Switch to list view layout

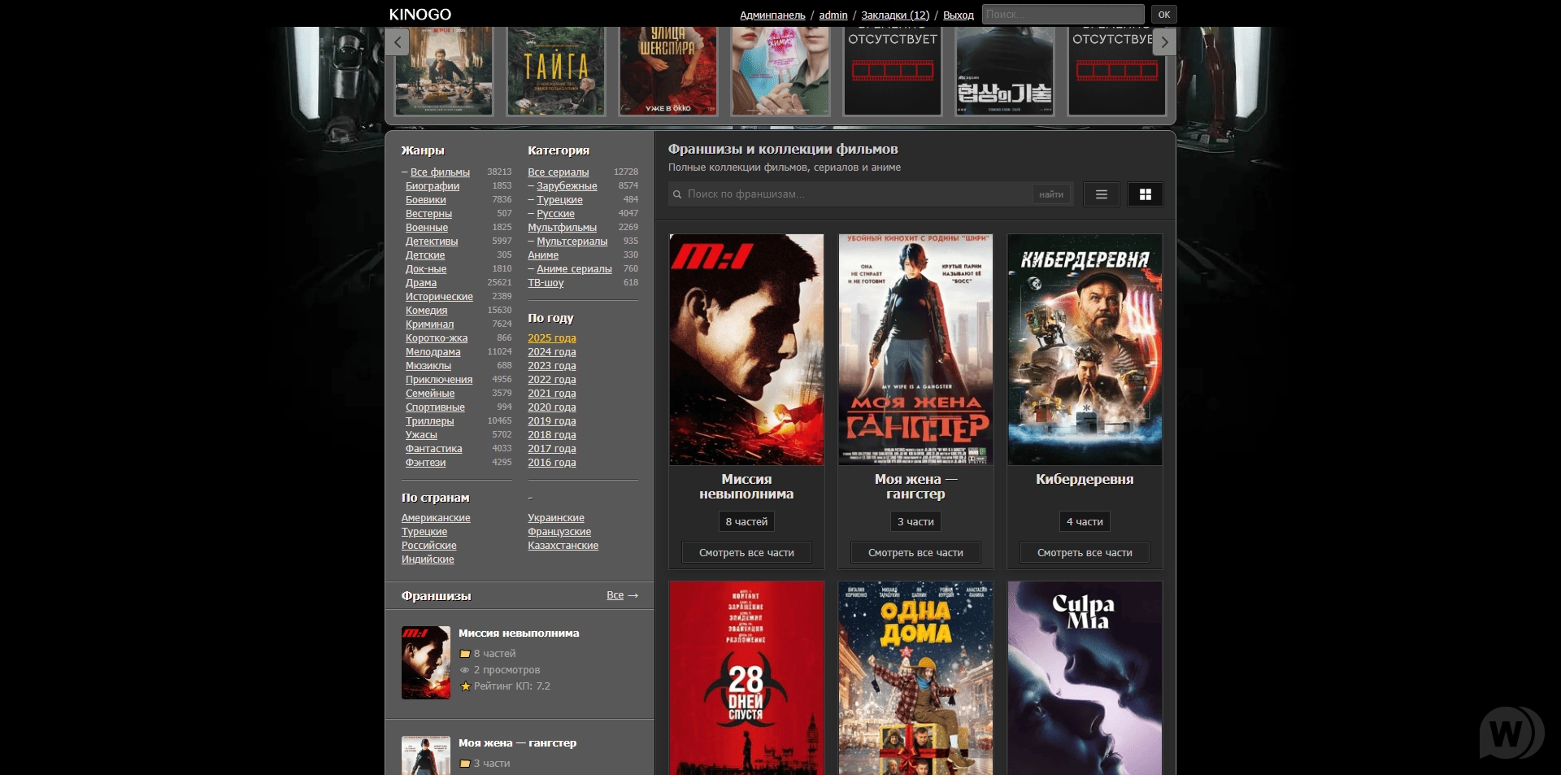coord(1101,194)
